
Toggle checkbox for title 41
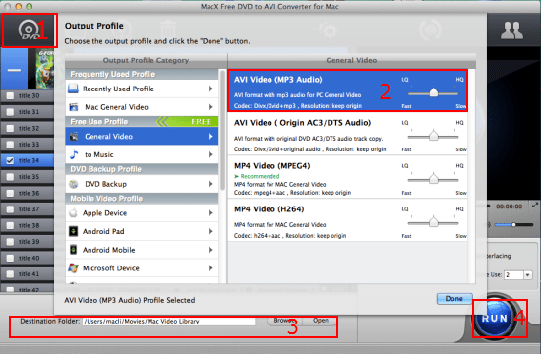[10, 274]
